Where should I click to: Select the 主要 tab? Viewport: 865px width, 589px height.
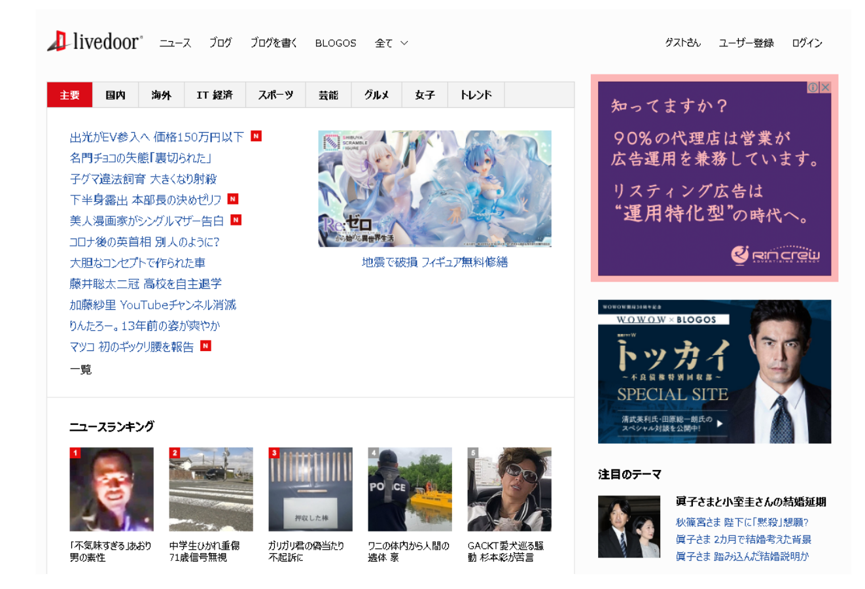tap(70, 95)
